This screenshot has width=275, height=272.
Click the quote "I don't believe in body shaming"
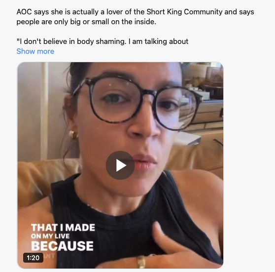click(71, 41)
